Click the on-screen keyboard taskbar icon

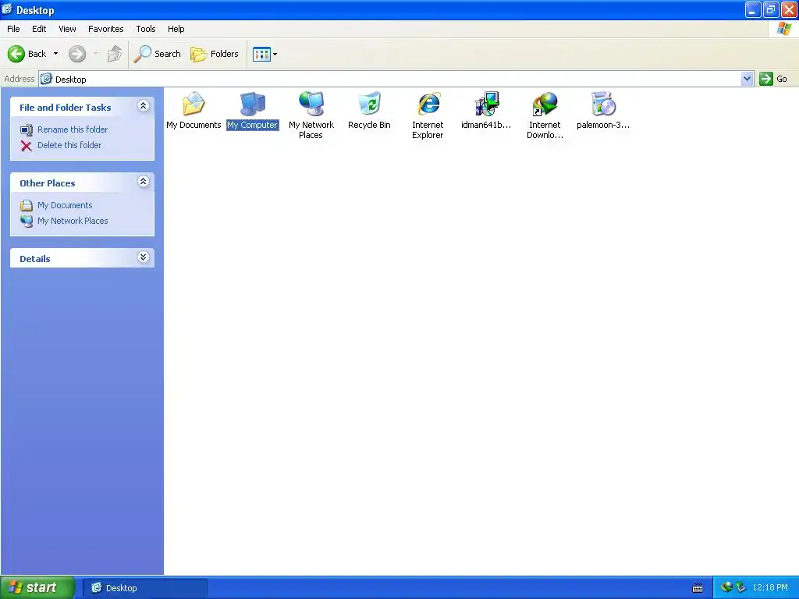click(x=698, y=588)
